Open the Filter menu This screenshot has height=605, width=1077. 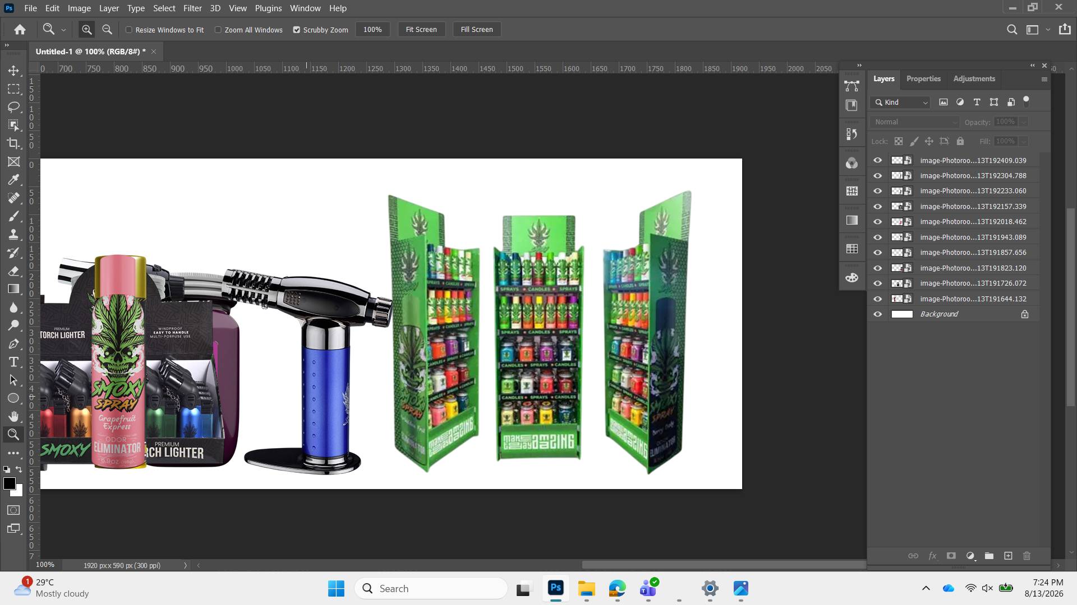[x=192, y=8]
